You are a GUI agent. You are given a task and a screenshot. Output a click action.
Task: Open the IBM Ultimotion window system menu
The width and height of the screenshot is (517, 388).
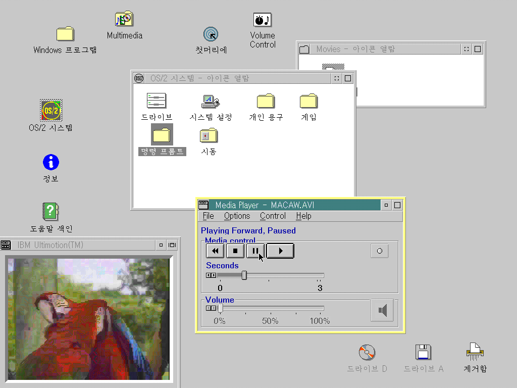pos(5,245)
